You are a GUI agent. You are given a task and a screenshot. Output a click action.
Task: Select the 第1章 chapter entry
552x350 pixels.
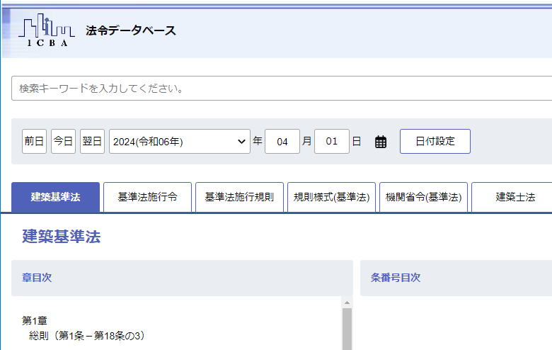pyautogui.click(x=35, y=321)
